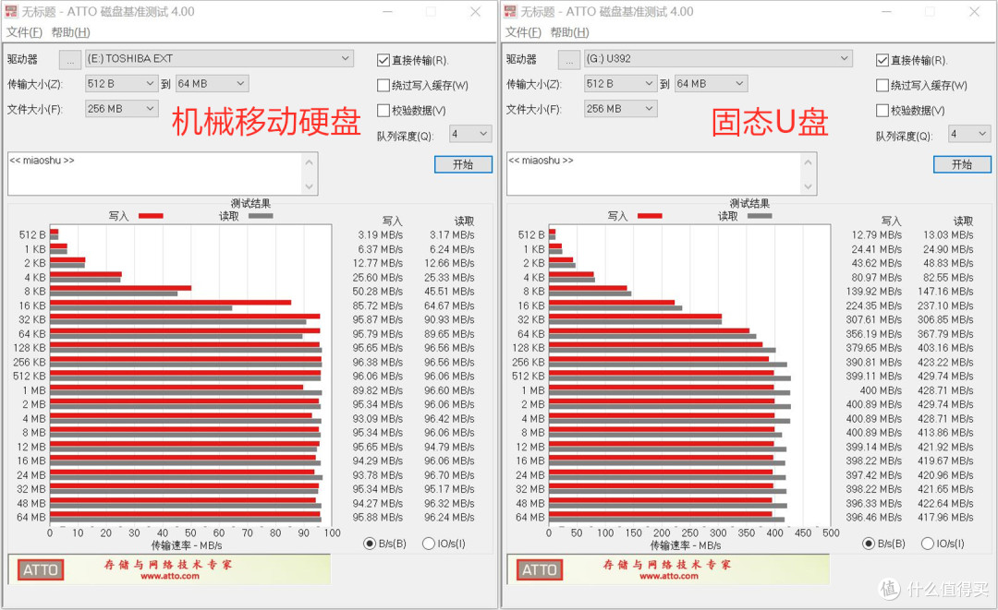Viewport: 998px width, 610px height.
Task: Browse drive with '...' button in right window
Action: (569, 59)
